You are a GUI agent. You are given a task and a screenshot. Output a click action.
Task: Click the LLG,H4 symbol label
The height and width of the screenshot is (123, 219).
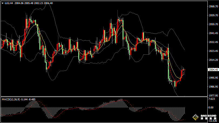[9, 3]
